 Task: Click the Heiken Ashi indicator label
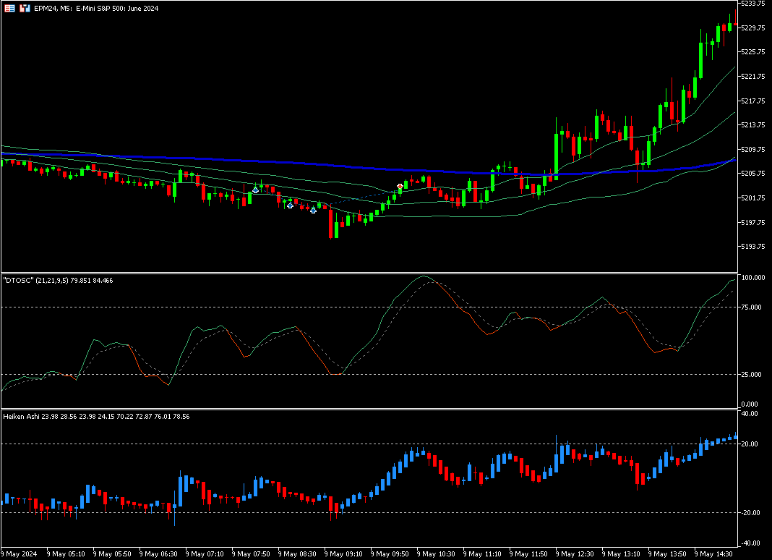coord(96,417)
